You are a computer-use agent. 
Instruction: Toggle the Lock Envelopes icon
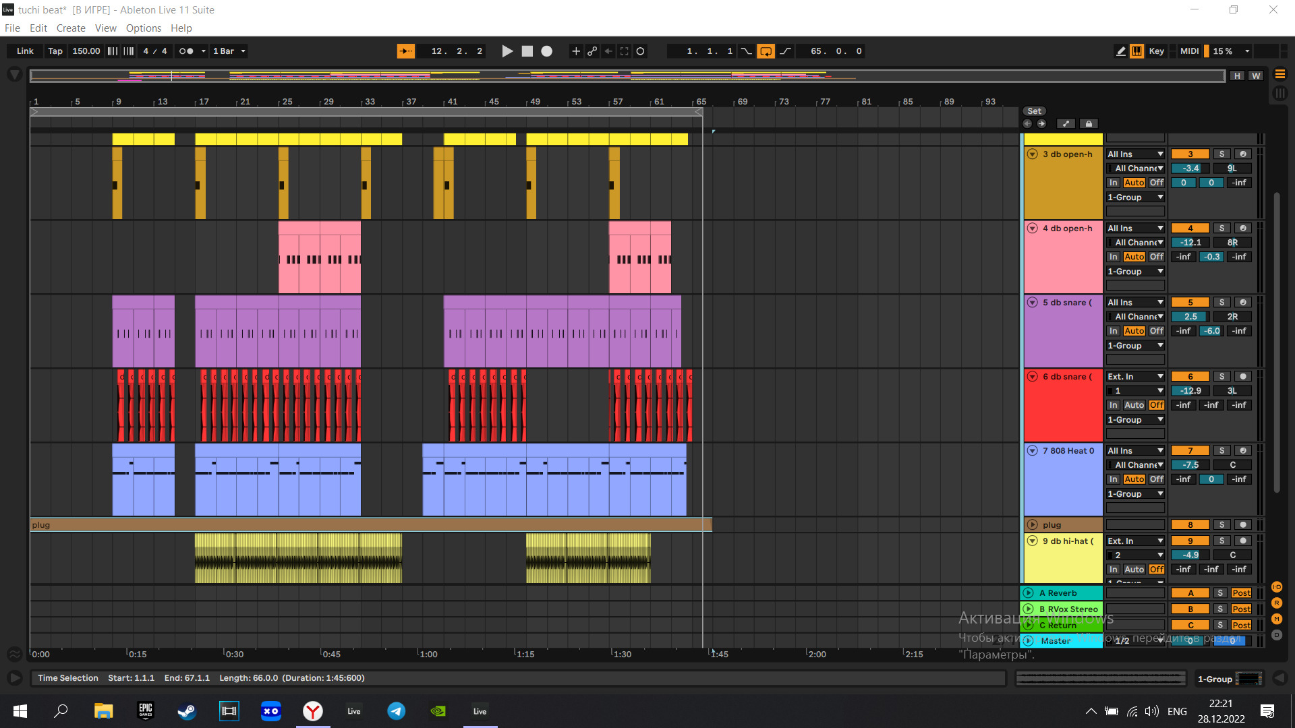tap(1089, 124)
